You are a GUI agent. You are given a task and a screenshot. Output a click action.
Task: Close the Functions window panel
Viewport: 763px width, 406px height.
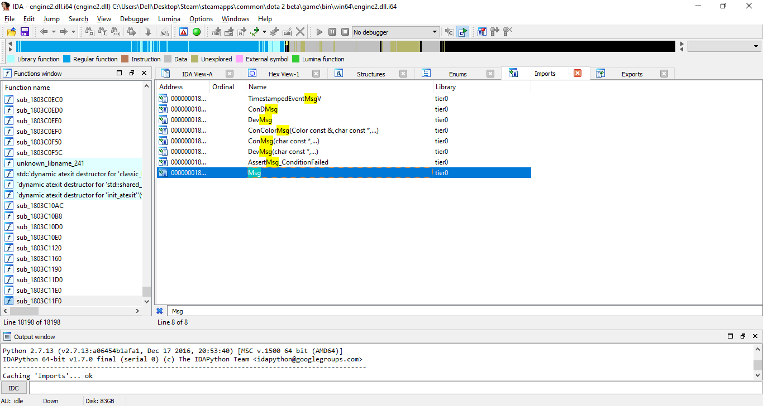144,73
